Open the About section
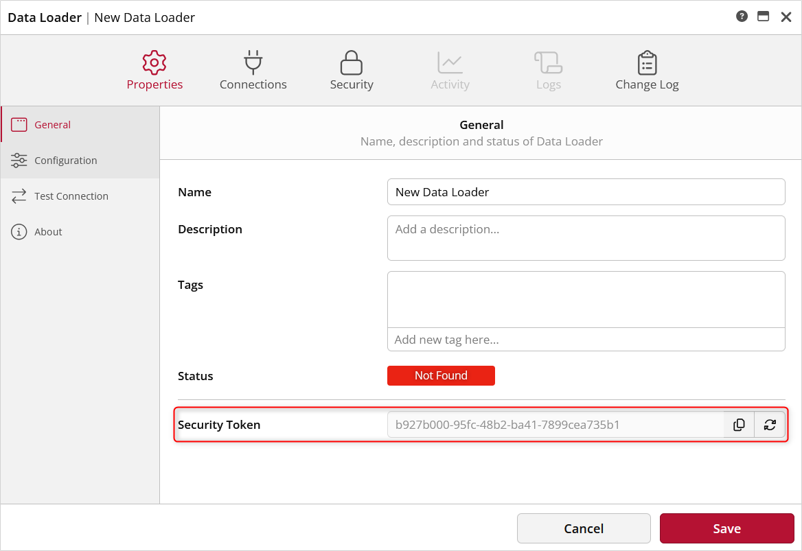The width and height of the screenshot is (802, 551). pos(80,232)
